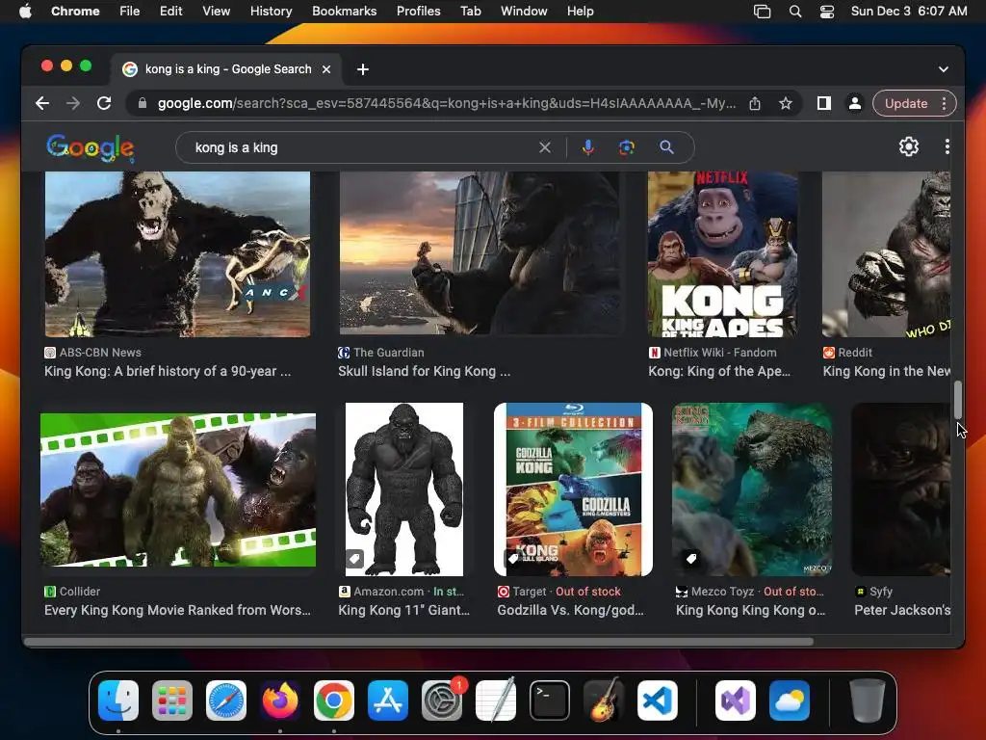This screenshot has width=986, height=740.
Task: Open Terminal from the dock
Action: pyautogui.click(x=550, y=700)
